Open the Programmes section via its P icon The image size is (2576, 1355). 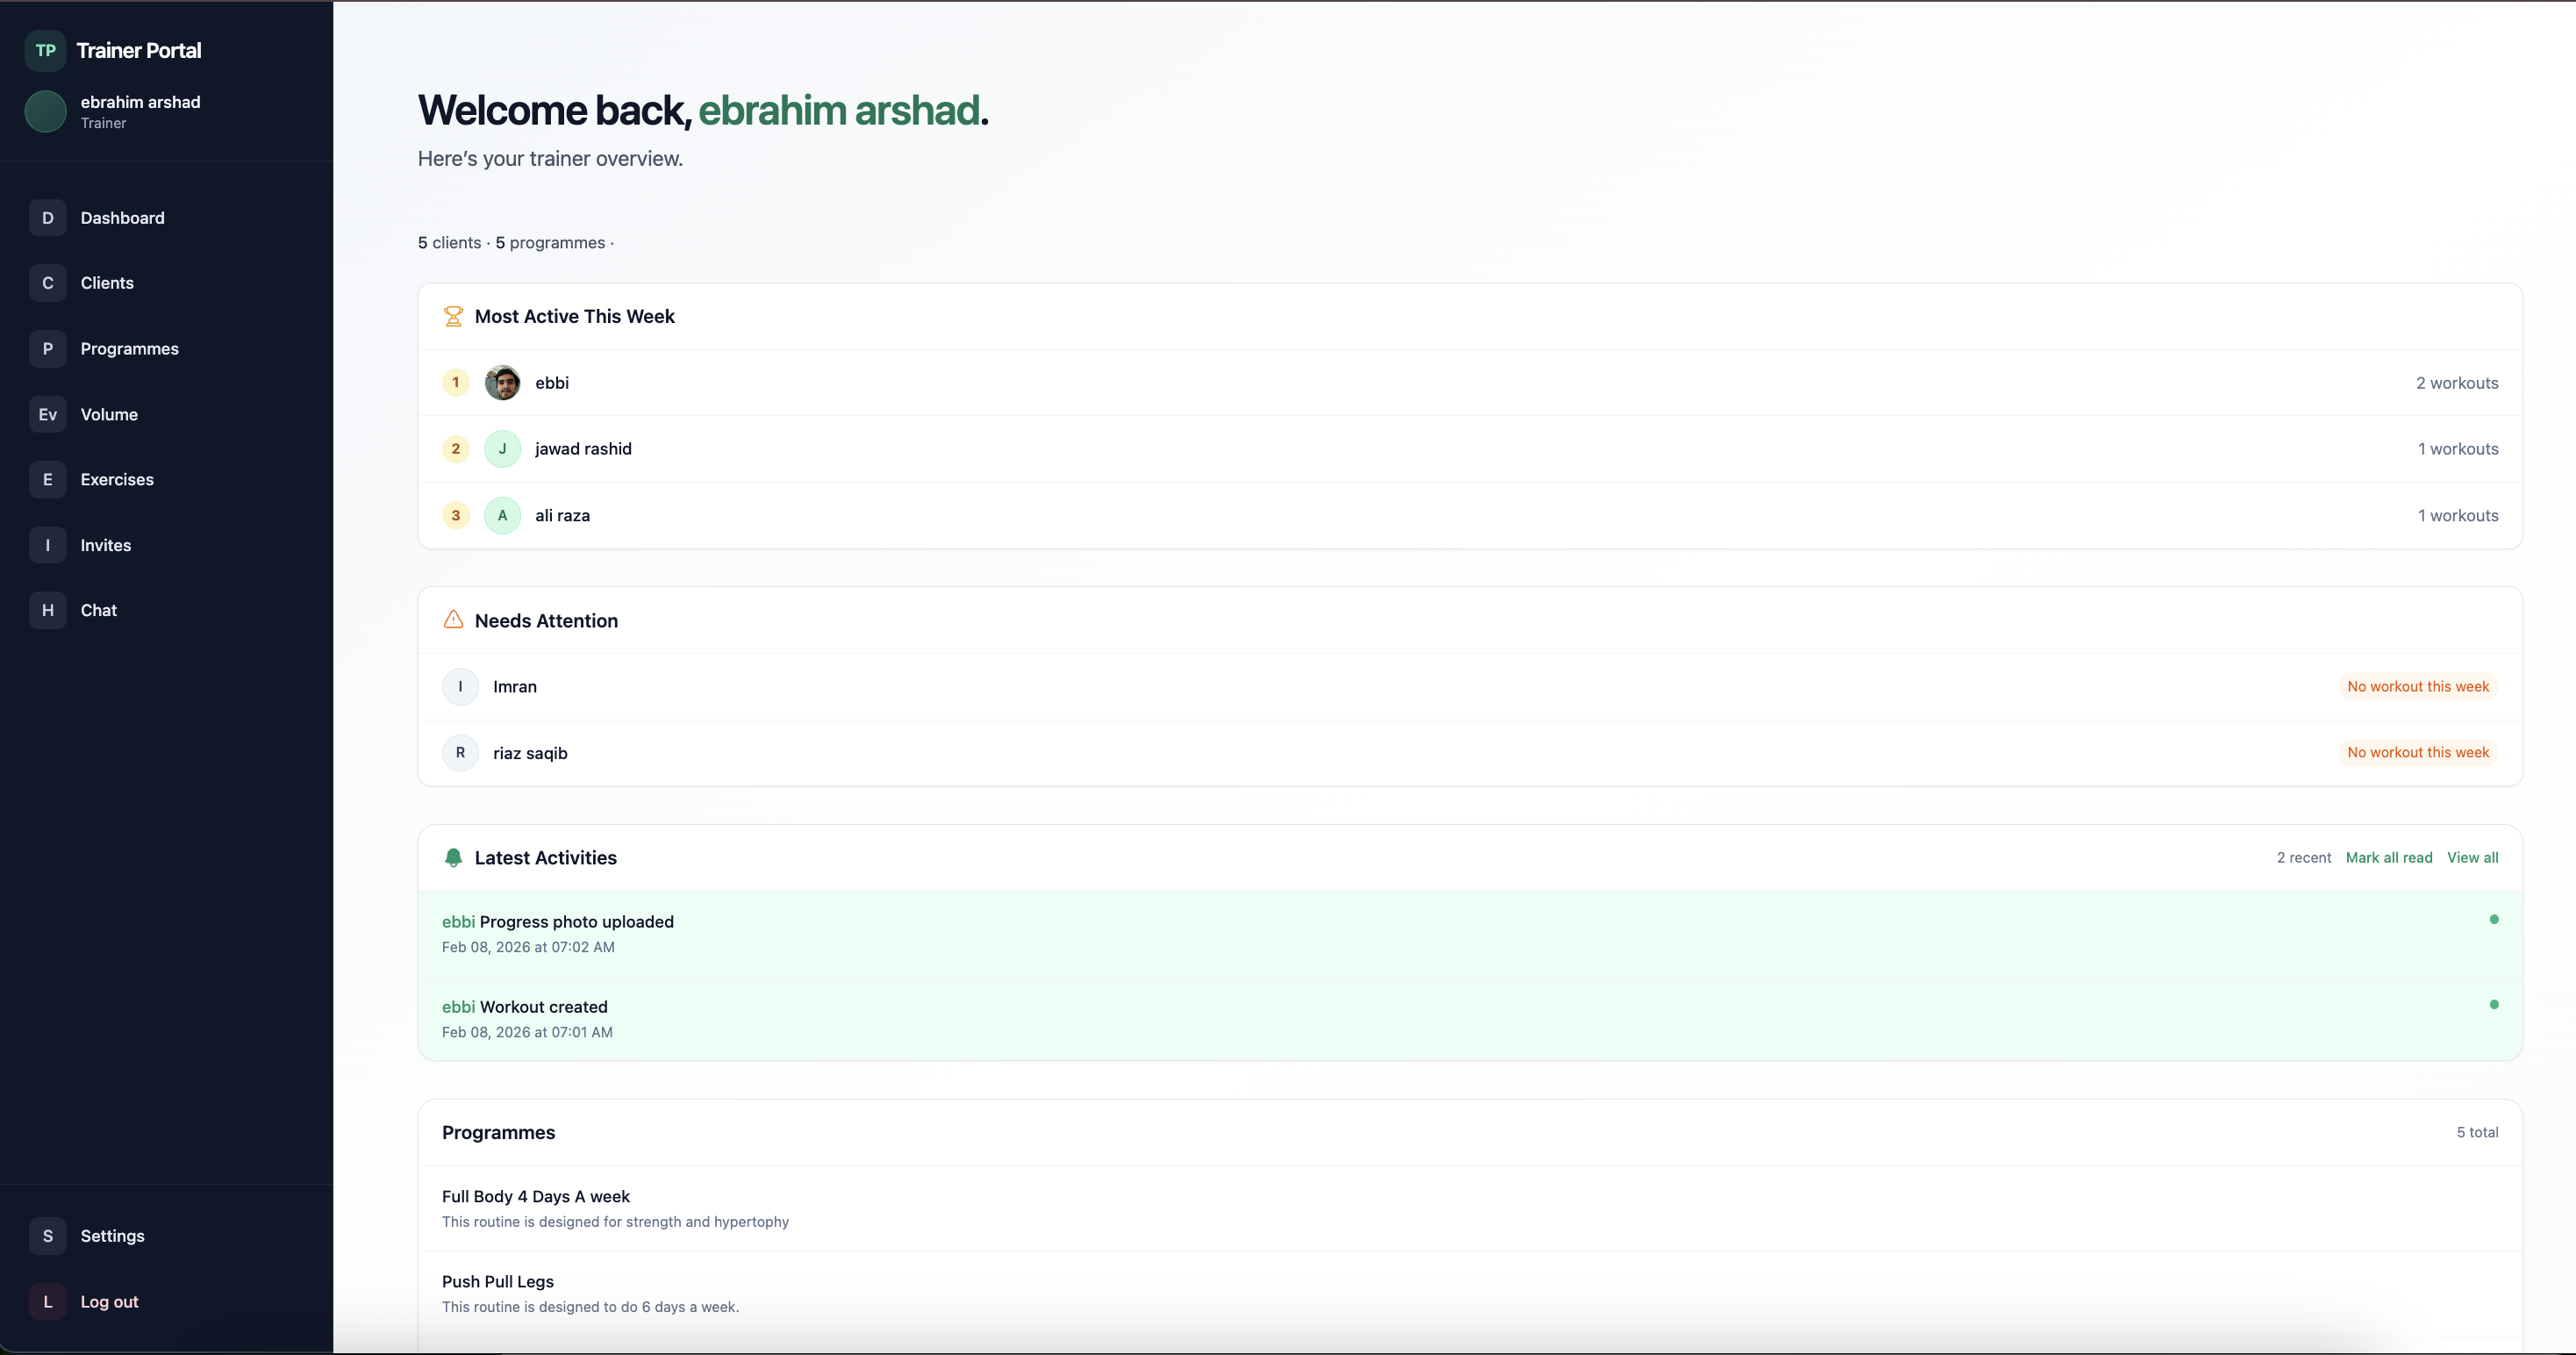coord(47,348)
